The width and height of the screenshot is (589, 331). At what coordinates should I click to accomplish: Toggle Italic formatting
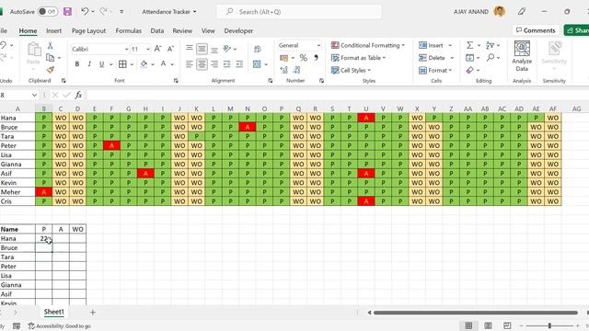[89, 64]
